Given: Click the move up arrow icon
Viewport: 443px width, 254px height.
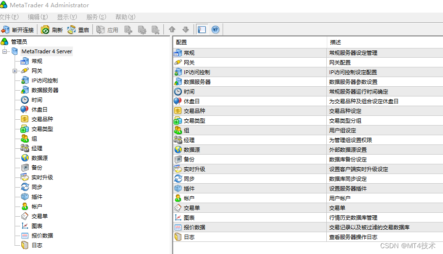Looking at the screenshot, I should 172,29.
